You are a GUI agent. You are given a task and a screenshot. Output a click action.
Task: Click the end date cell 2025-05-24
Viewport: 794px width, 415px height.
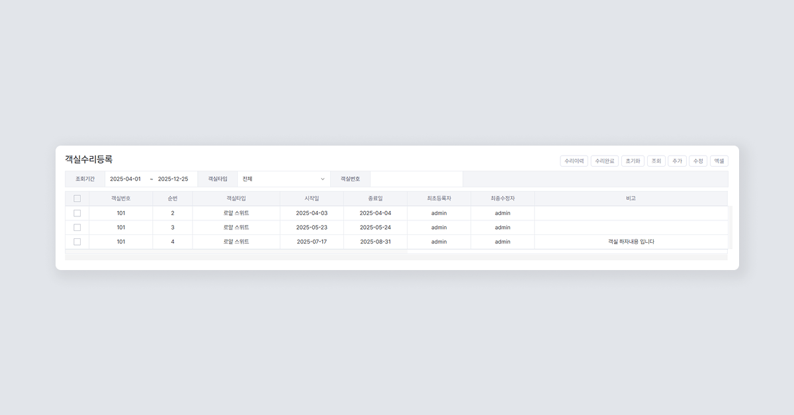coord(375,227)
